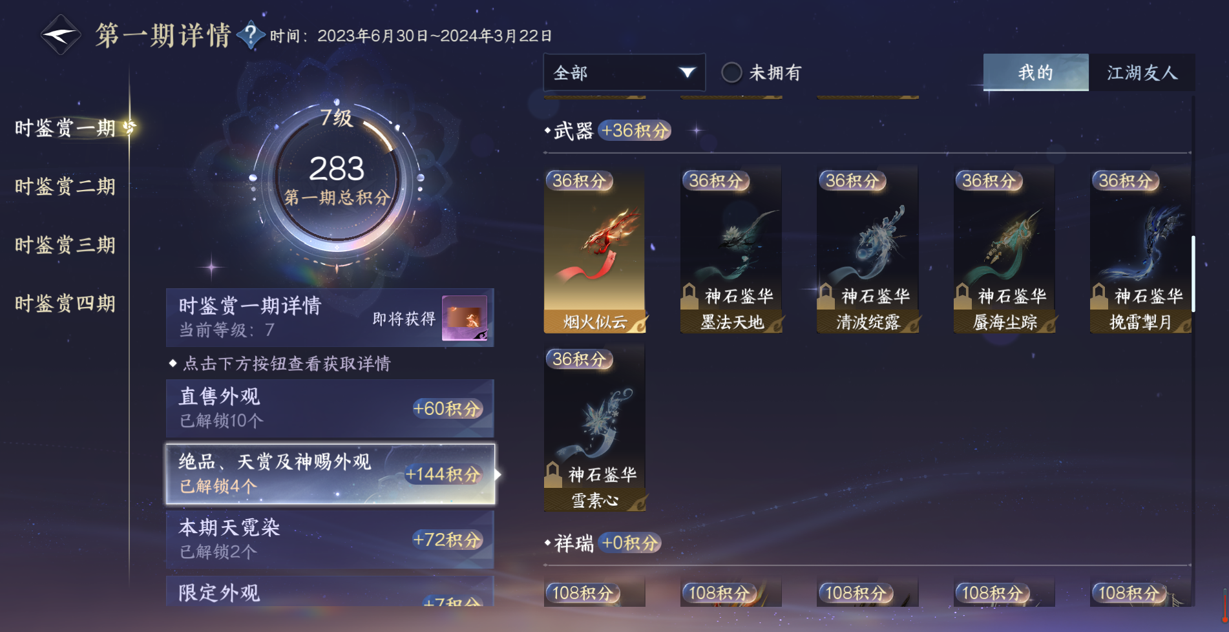1229x632 pixels.
Task: Expand the 绝品、天赏及神赐外观 category
Action: tap(331, 474)
